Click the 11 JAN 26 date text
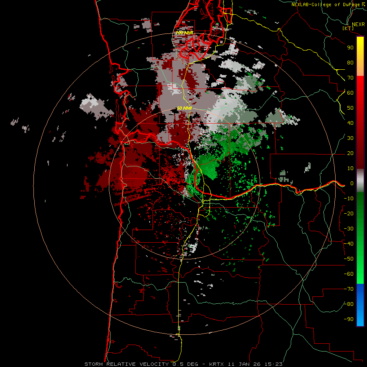 [244, 364]
